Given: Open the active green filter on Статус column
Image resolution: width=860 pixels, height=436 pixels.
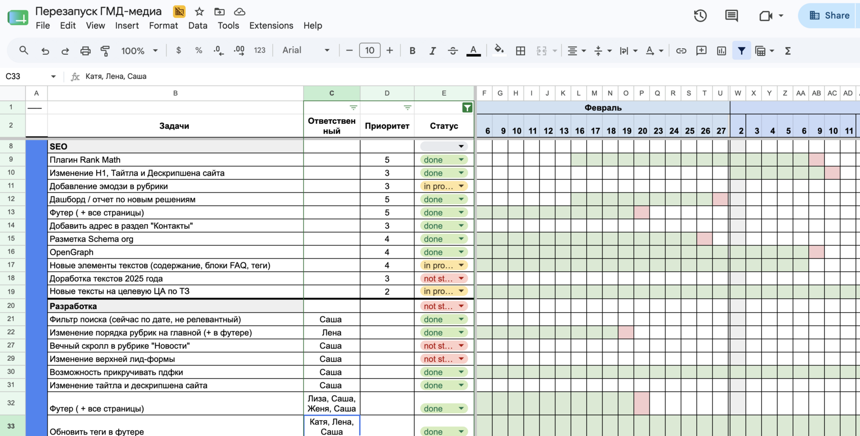Looking at the screenshot, I should (467, 107).
